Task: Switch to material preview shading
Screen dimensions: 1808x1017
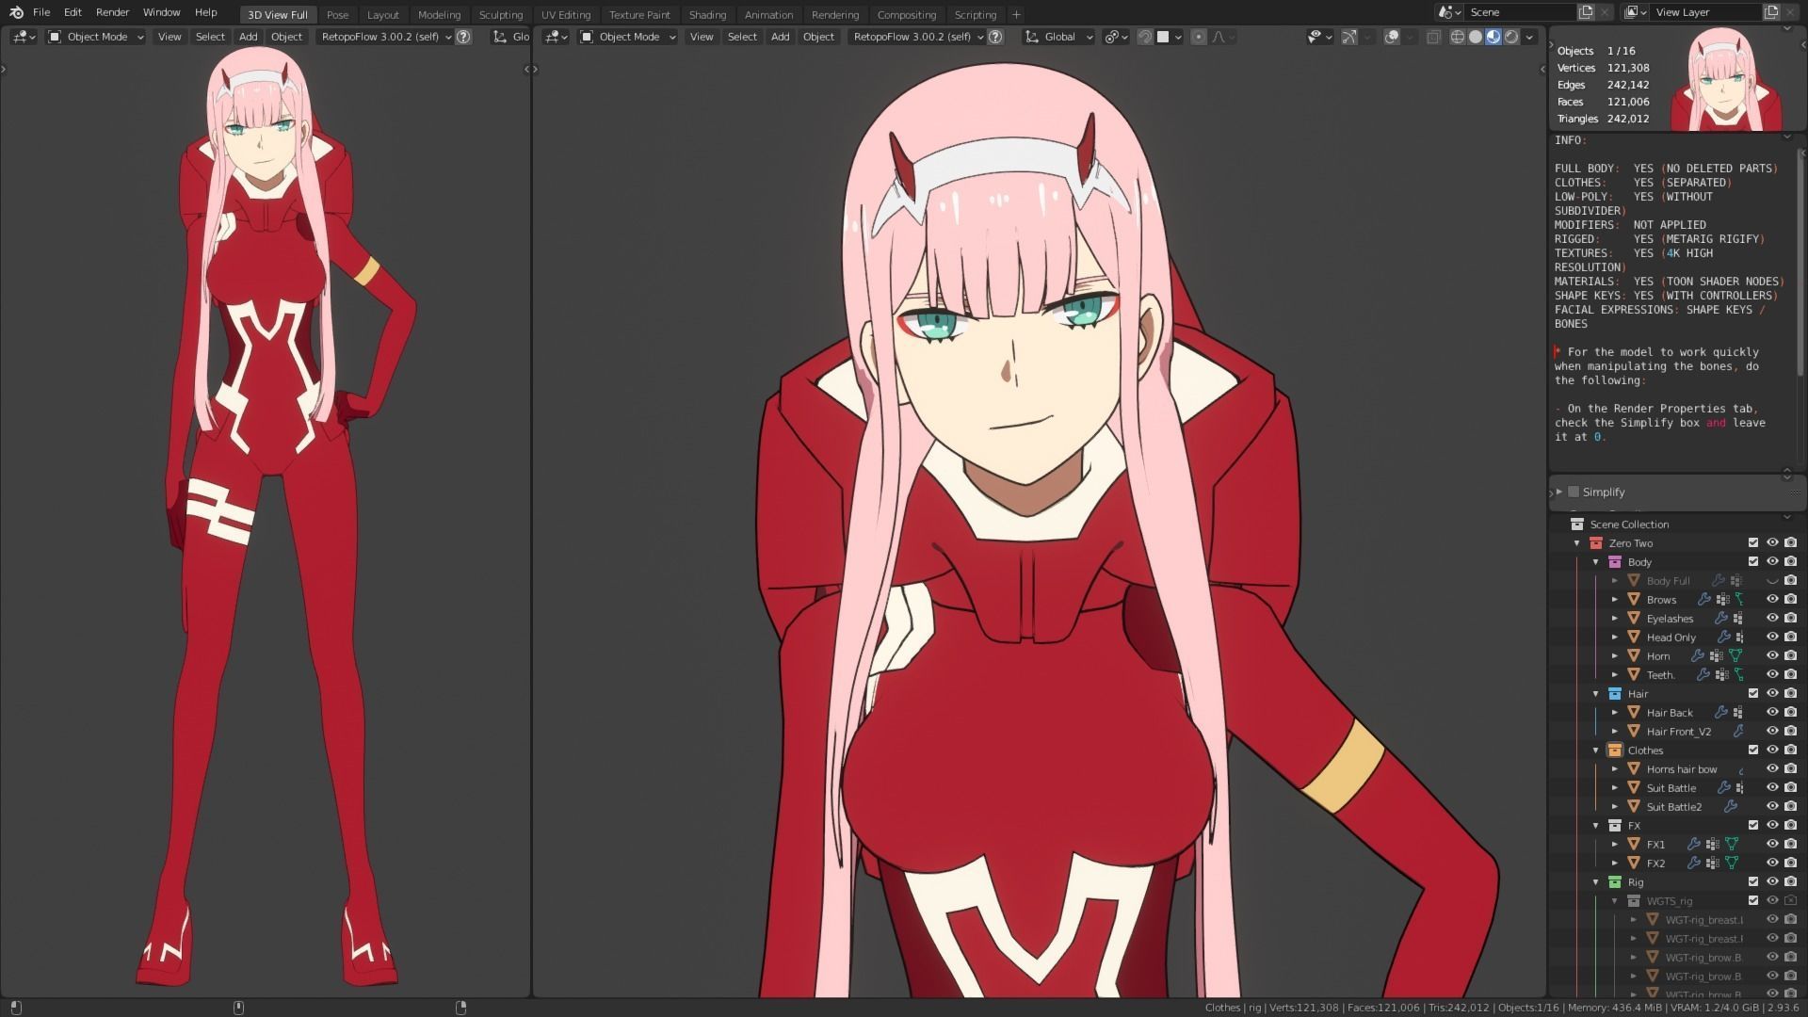Action: (x=1493, y=37)
